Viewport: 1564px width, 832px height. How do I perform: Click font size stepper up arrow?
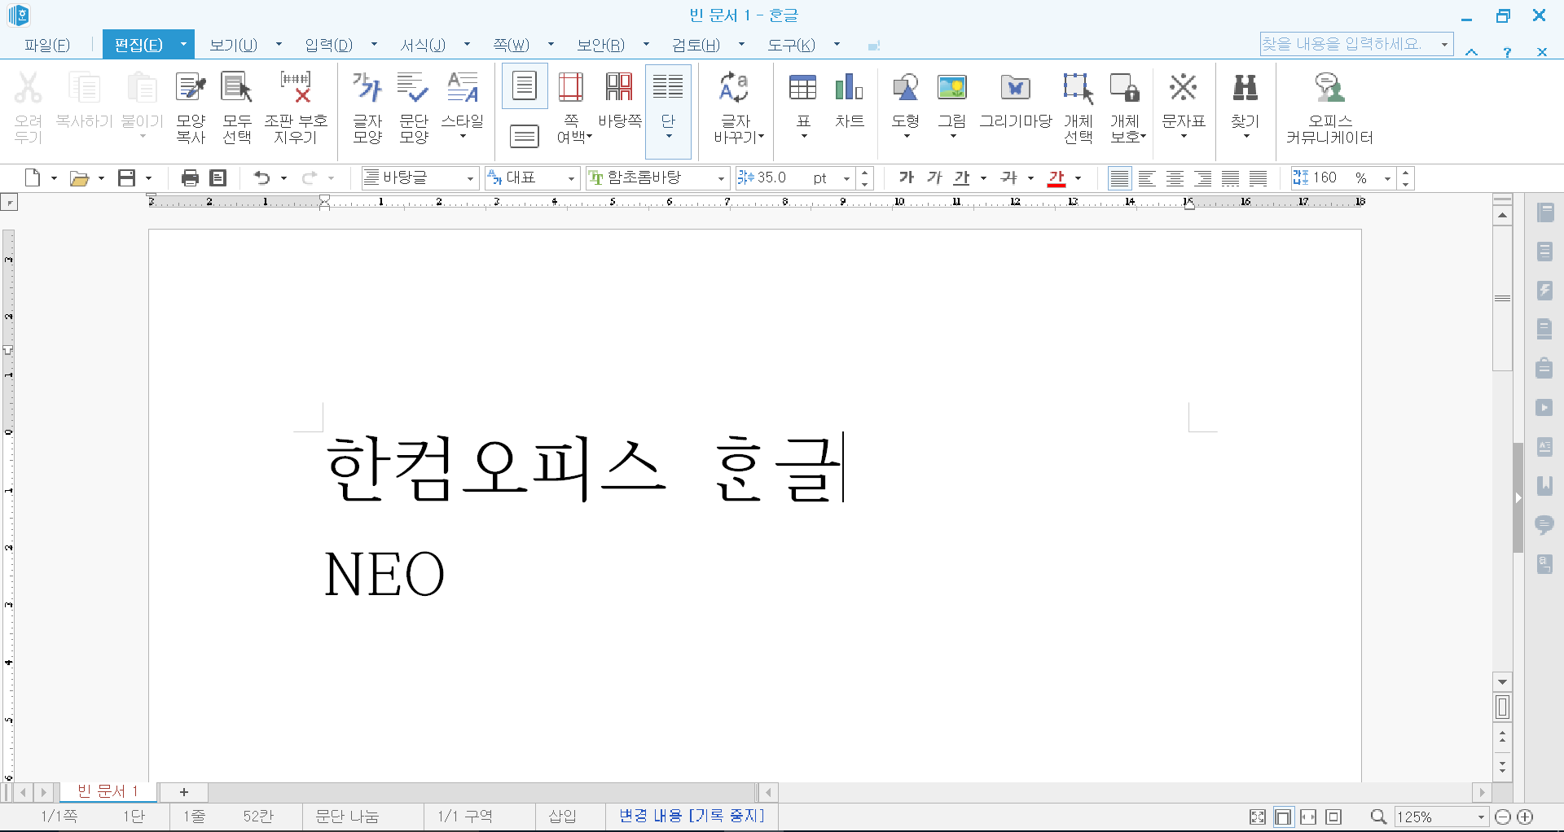[x=865, y=173]
